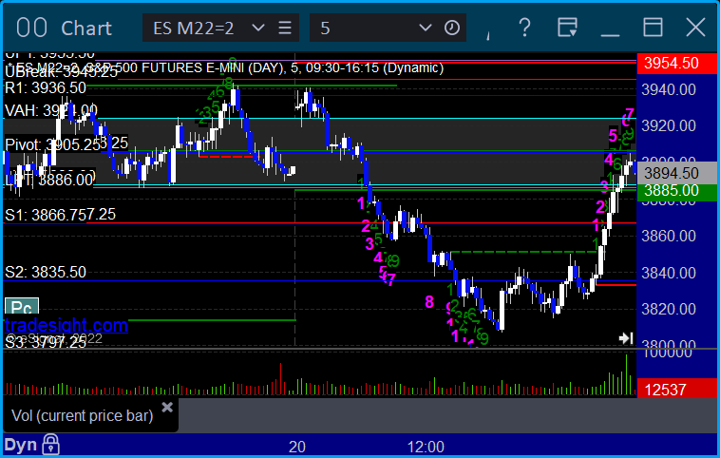Click the R1: 3936.50 level label

point(46,87)
